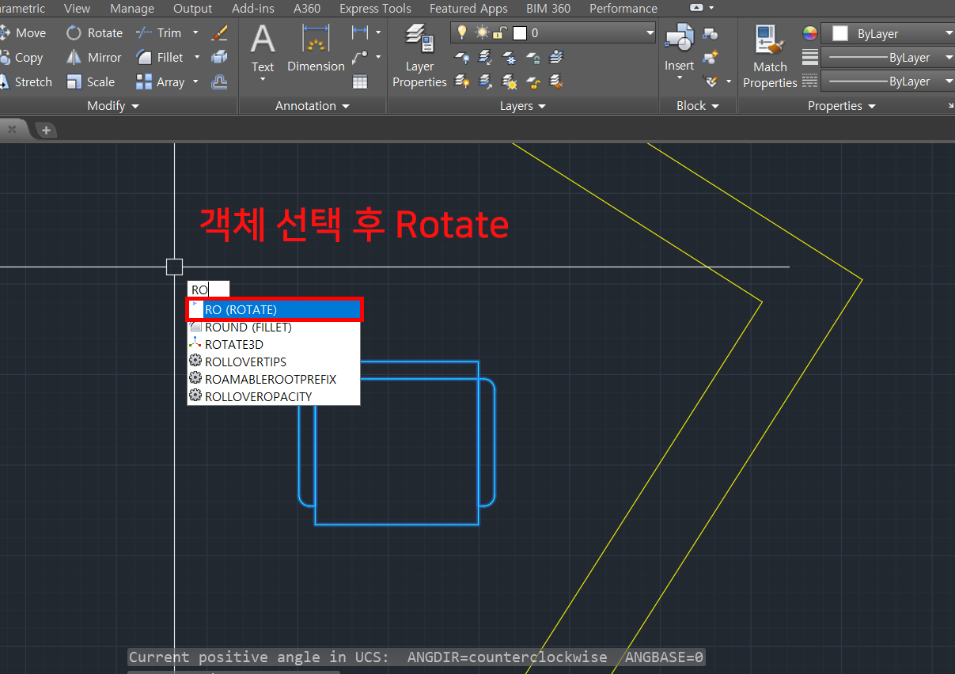Click the Dimension button
The image size is (955, 674).
(x=316, y=50)
